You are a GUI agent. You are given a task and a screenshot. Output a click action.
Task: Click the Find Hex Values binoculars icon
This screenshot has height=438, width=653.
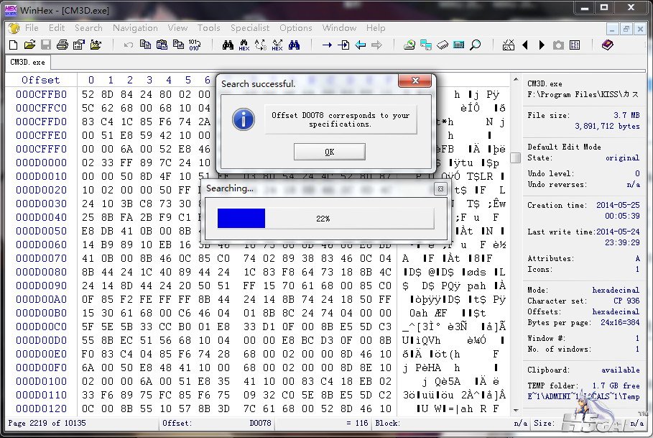coord(244,45)
